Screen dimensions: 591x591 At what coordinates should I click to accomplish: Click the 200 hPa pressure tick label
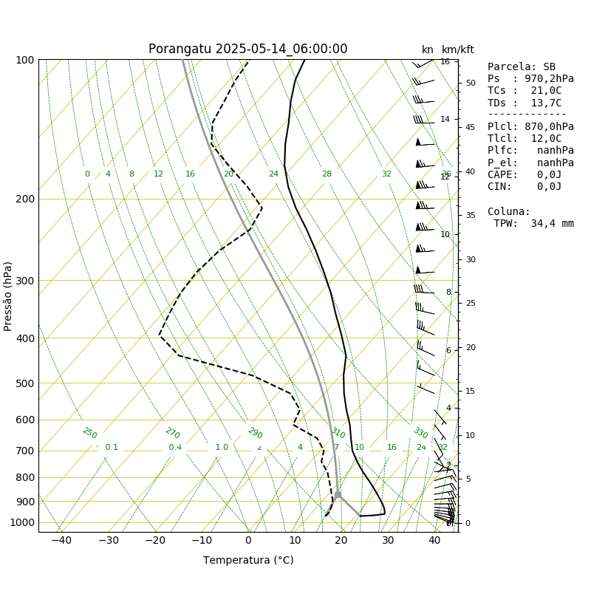[25, 199]
